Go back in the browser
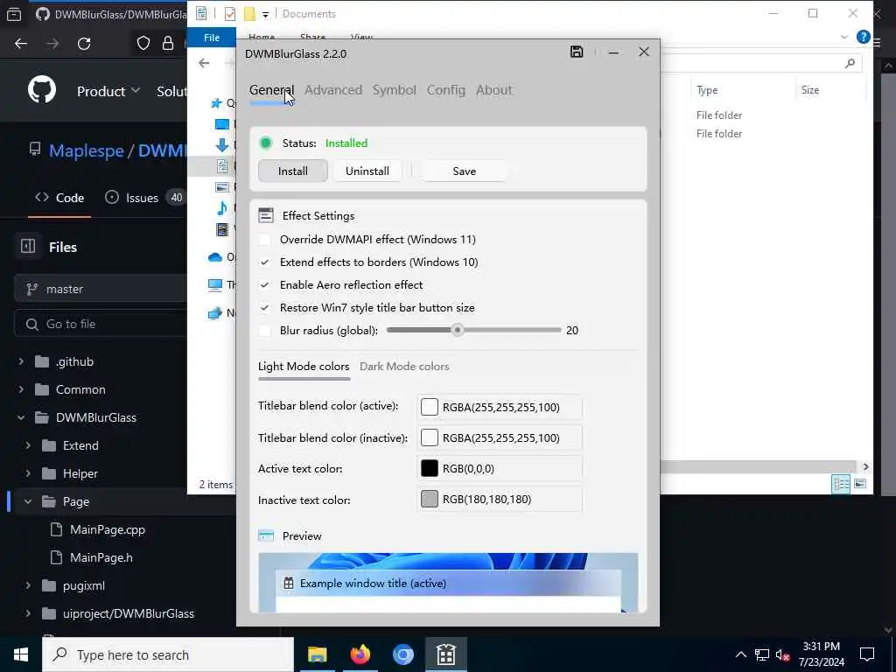The width and height of the screenshot is (896, 672). [x=21, y=44]
